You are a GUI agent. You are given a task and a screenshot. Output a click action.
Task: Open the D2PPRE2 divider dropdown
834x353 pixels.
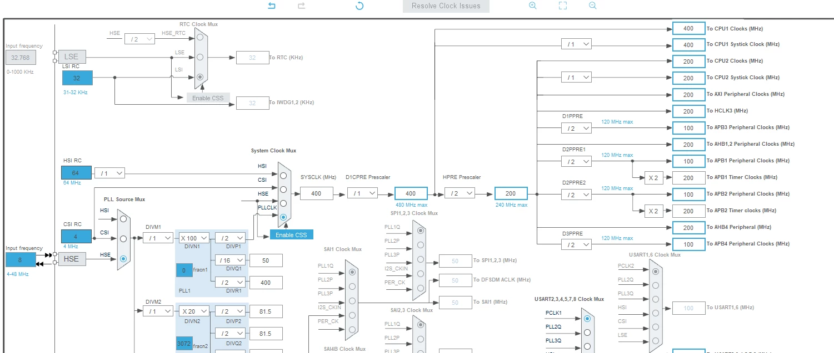(x=576, y=195)
